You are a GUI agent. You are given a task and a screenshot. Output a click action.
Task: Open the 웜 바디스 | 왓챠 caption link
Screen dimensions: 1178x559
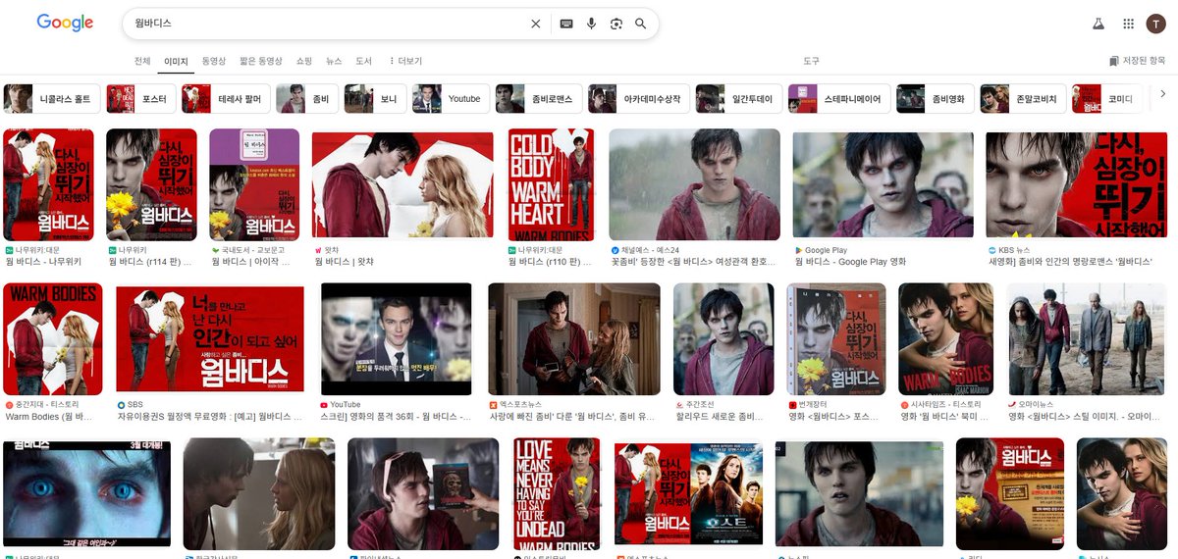point(344,262)
